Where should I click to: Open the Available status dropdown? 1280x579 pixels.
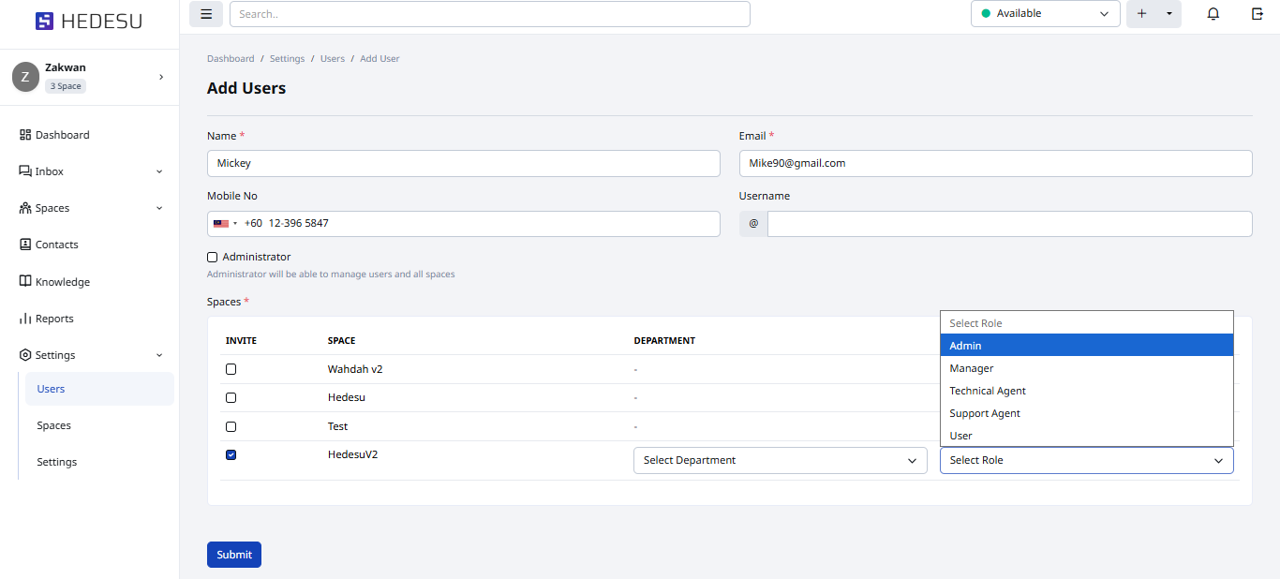(1045, 14)
